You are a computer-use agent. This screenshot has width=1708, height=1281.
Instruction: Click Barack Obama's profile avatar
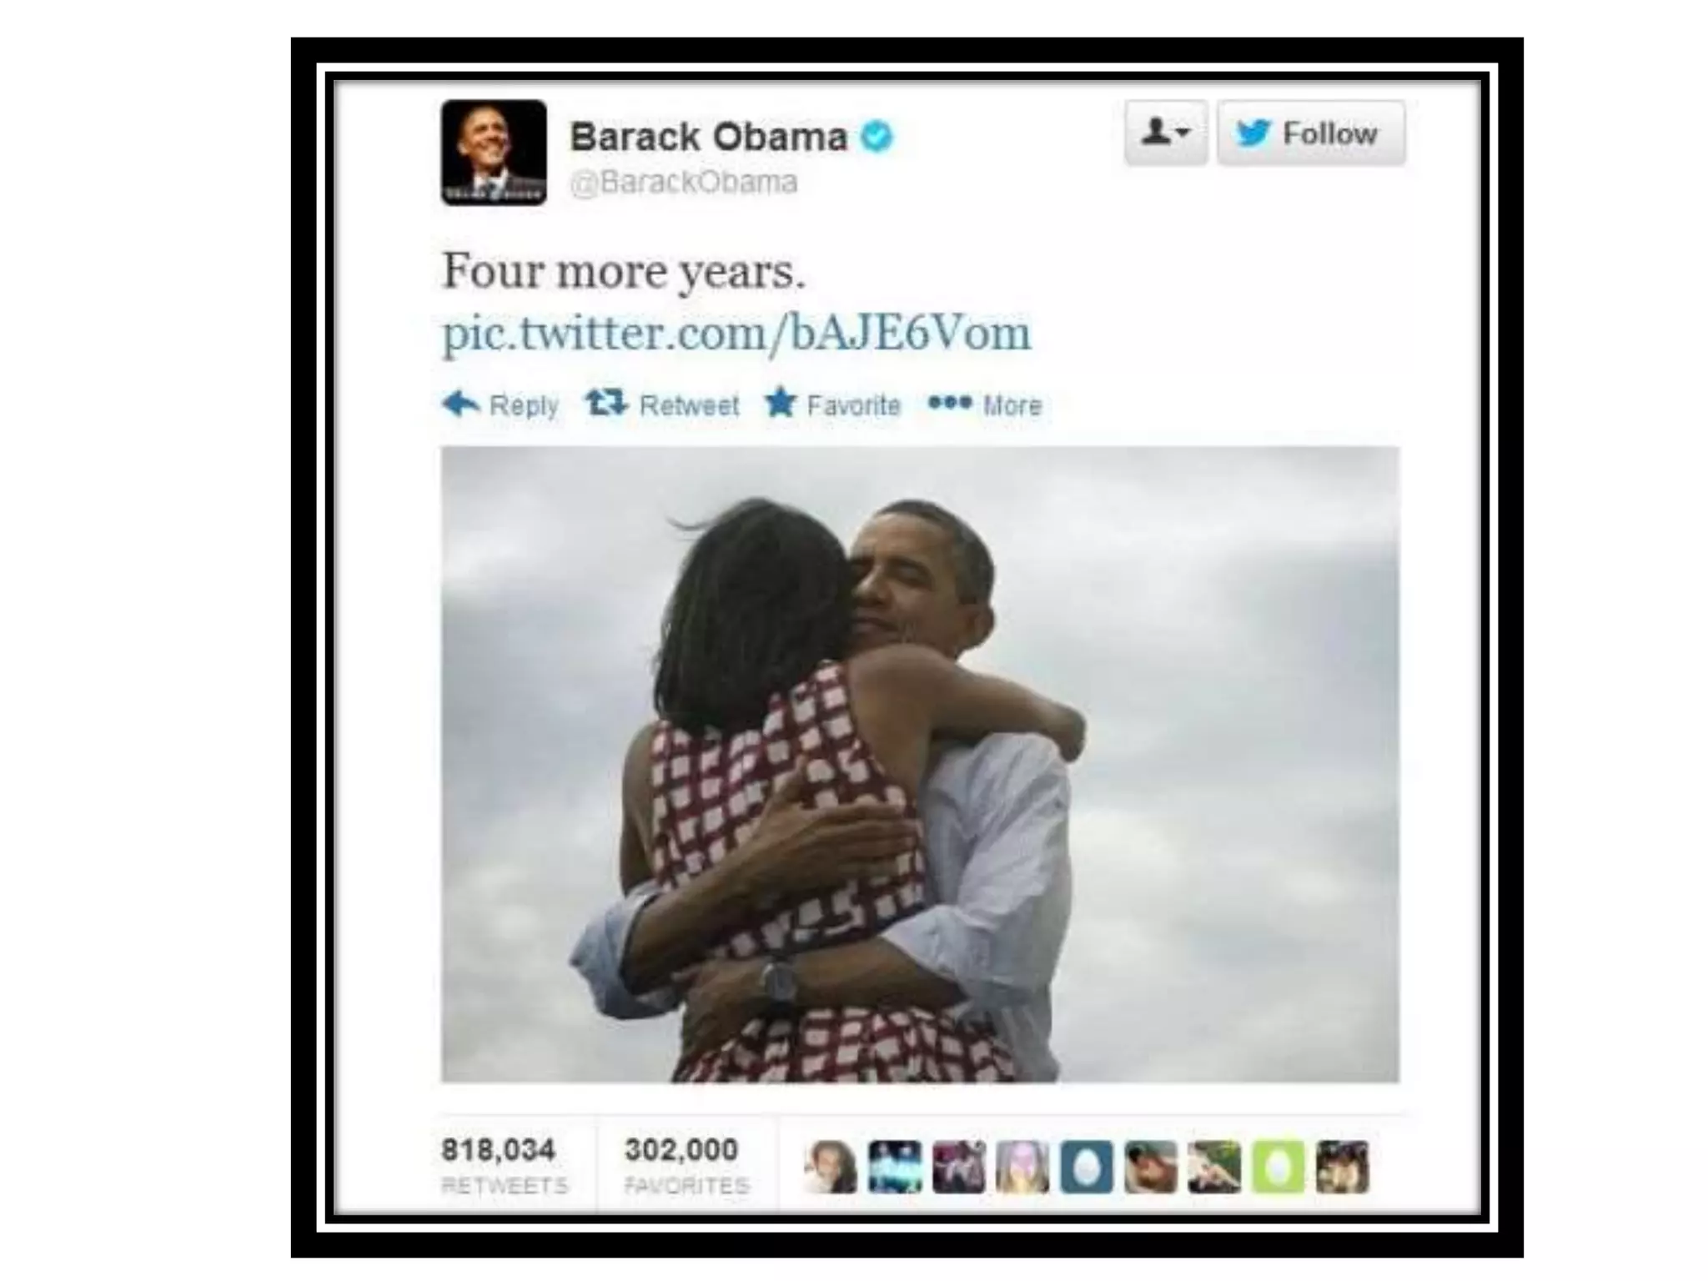(494, 153)
